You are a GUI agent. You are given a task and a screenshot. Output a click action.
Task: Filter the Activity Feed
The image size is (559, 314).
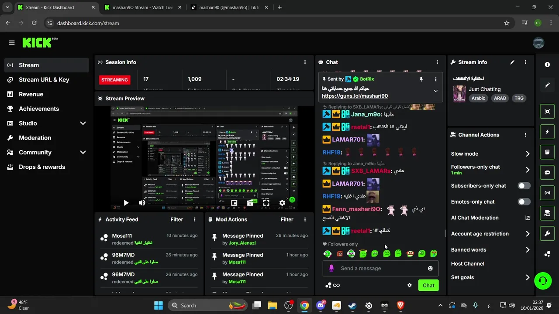point(177,220)
